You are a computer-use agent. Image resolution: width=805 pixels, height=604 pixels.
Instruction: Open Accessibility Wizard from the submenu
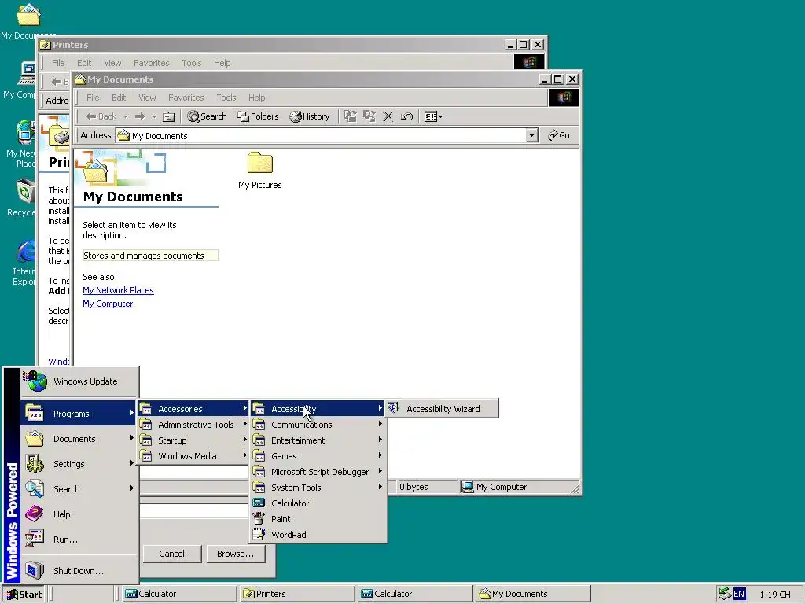pos(442,409)
